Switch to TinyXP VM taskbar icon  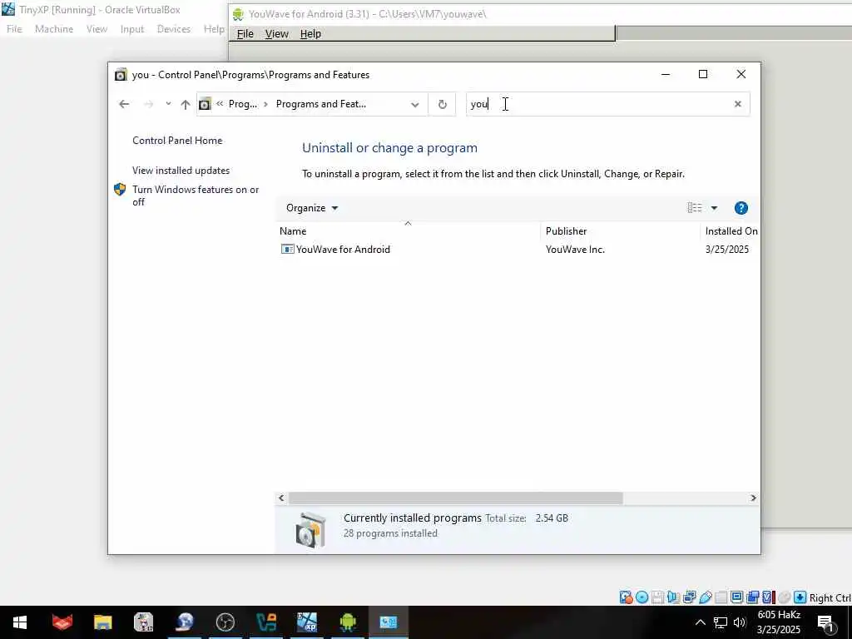point(307,622)
